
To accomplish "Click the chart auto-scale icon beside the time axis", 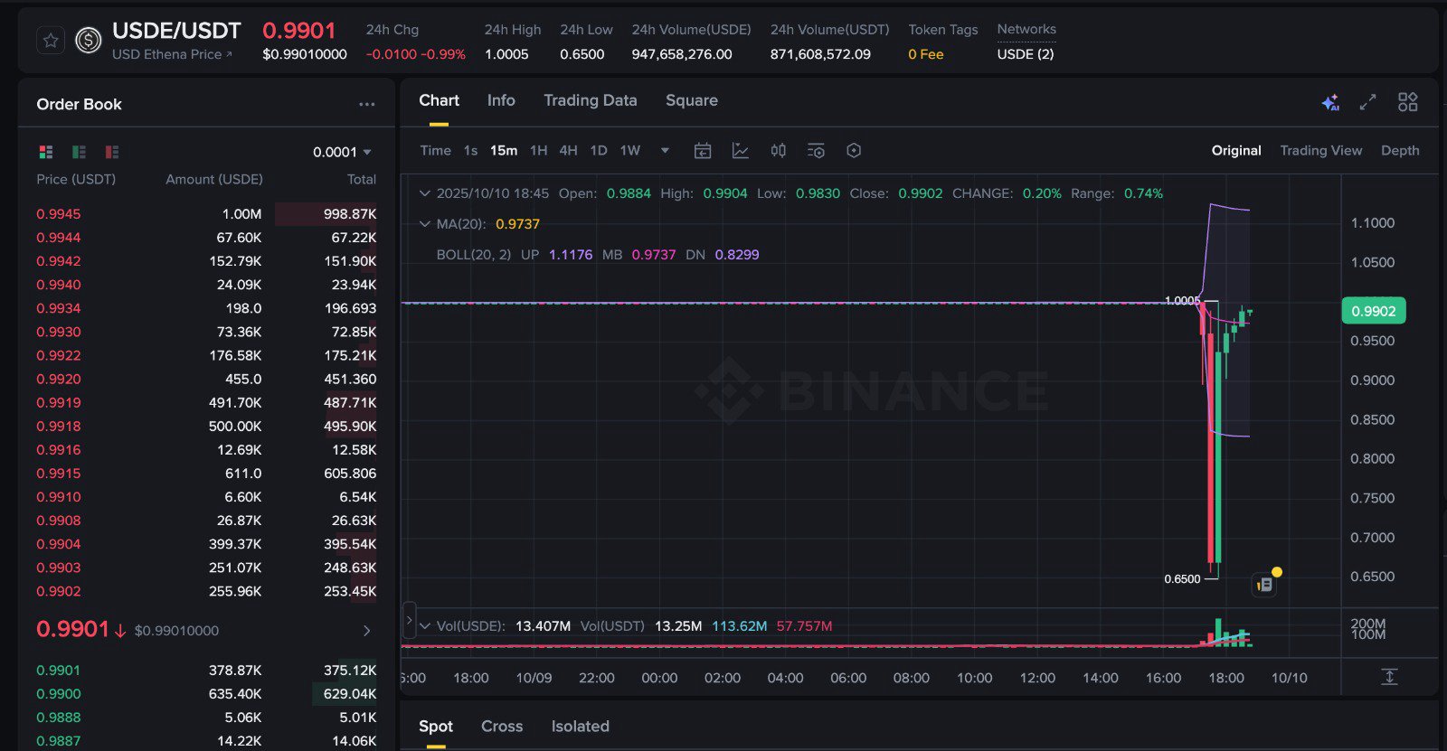I will pyautogui.click(x=1389, y=676).
